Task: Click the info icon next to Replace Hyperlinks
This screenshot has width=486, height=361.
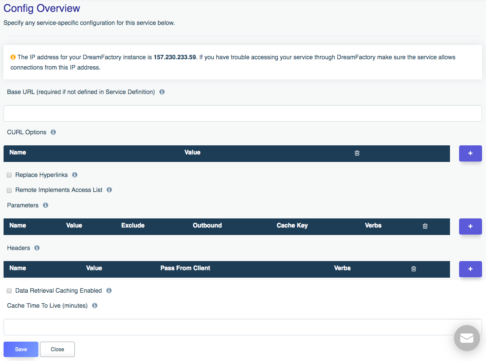Action: pyautogui.click(x=75, y=175)
